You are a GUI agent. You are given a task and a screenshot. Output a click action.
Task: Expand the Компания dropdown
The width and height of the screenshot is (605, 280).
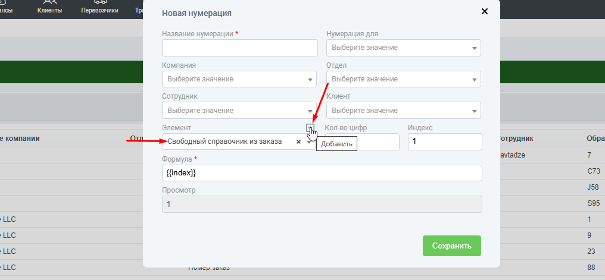tap(239, 79)
